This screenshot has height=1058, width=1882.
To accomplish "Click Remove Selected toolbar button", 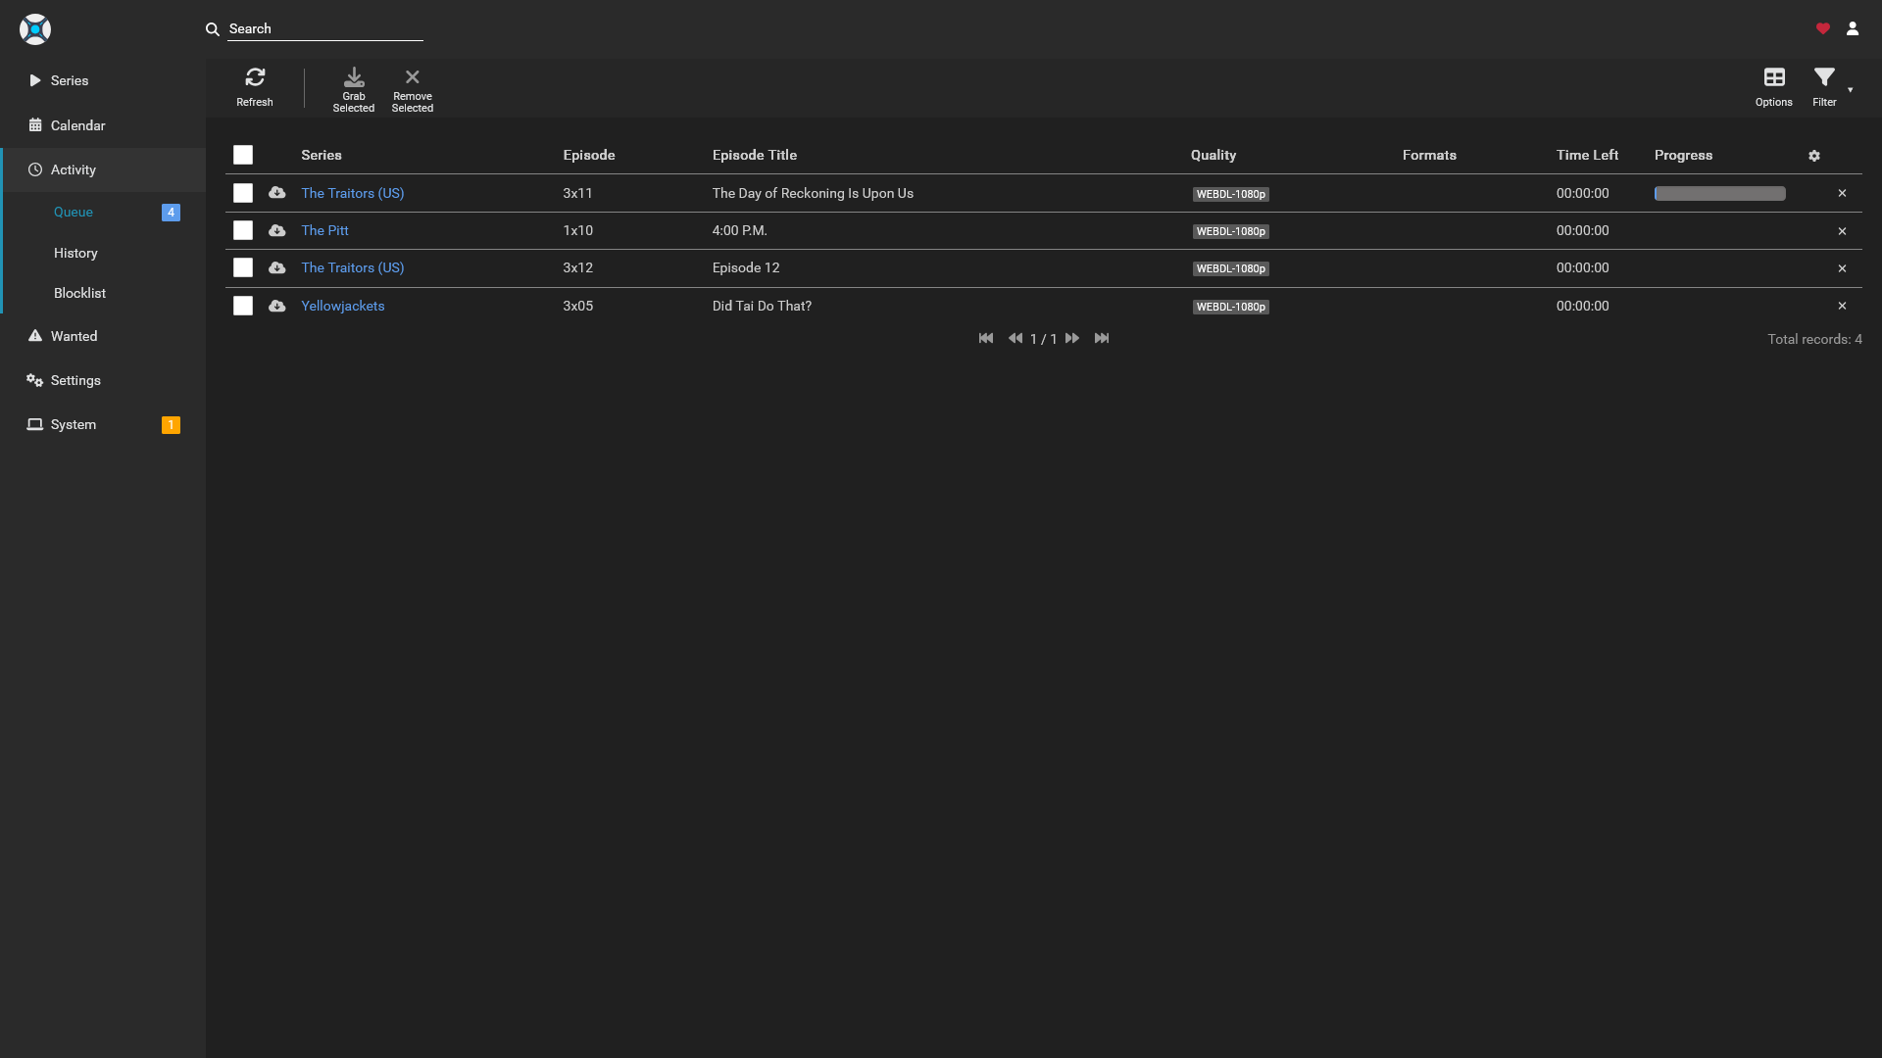I will (413, 88).
